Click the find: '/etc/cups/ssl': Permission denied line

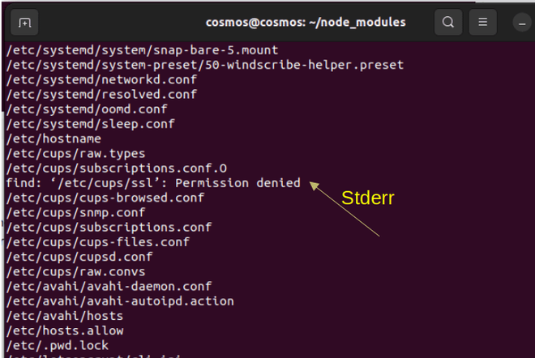(x=152, y=183)
